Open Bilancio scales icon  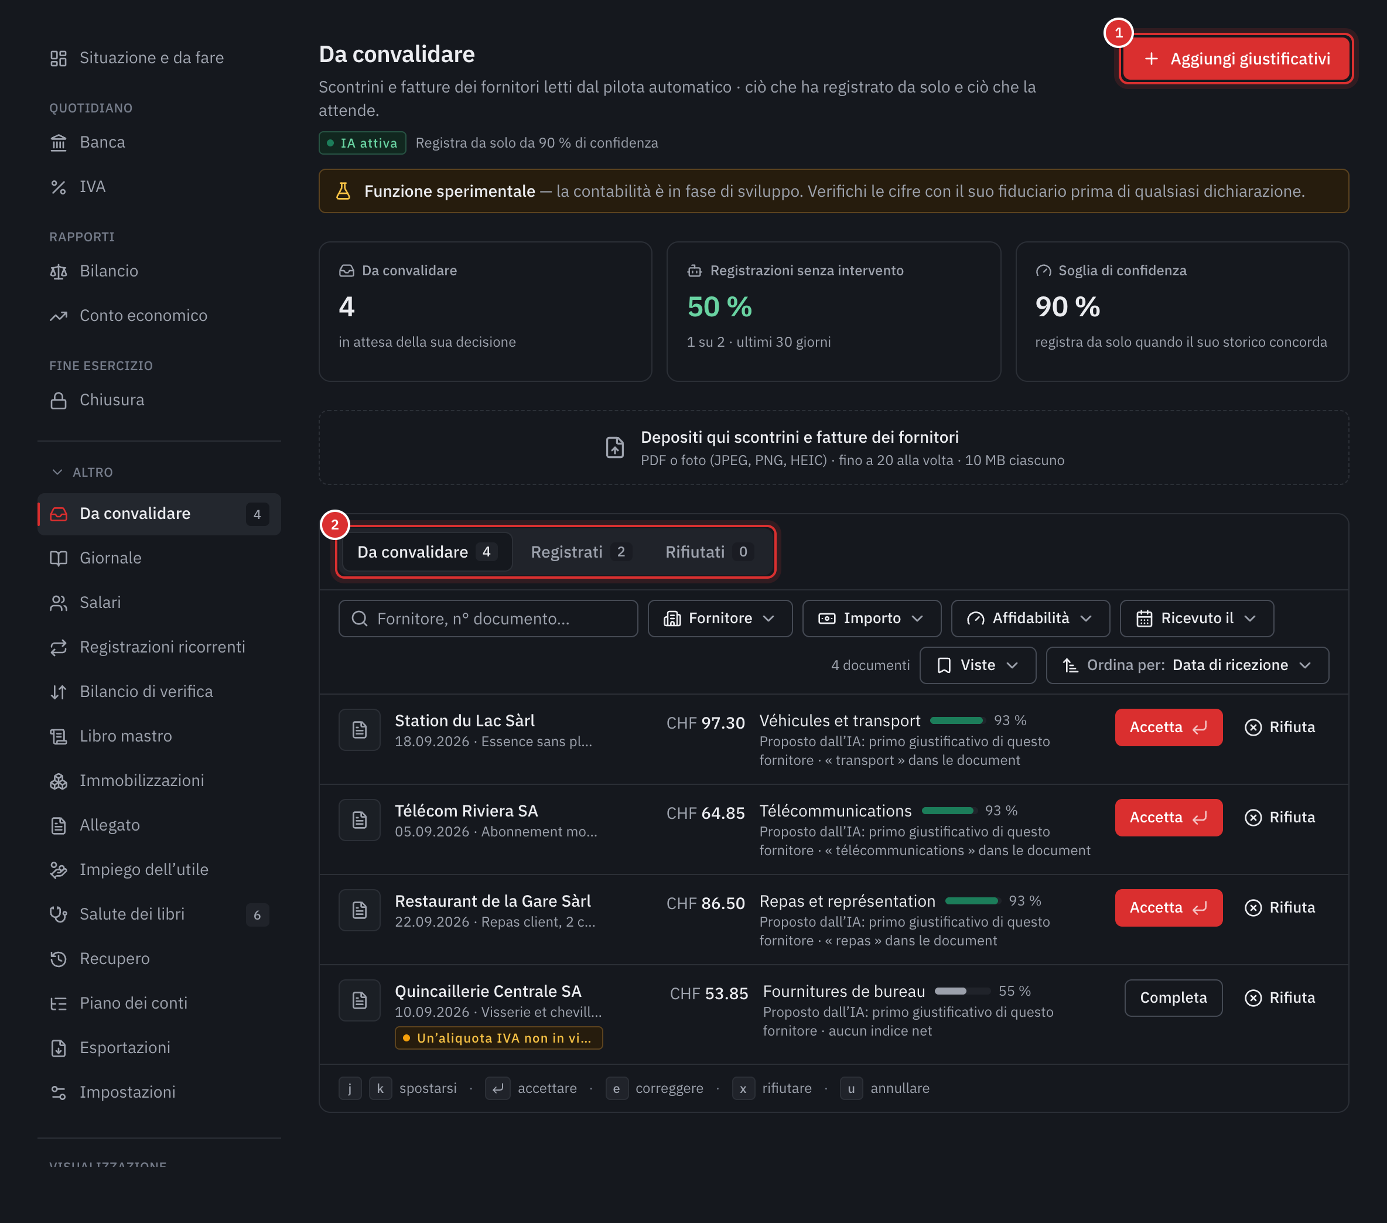coord(59,271)
